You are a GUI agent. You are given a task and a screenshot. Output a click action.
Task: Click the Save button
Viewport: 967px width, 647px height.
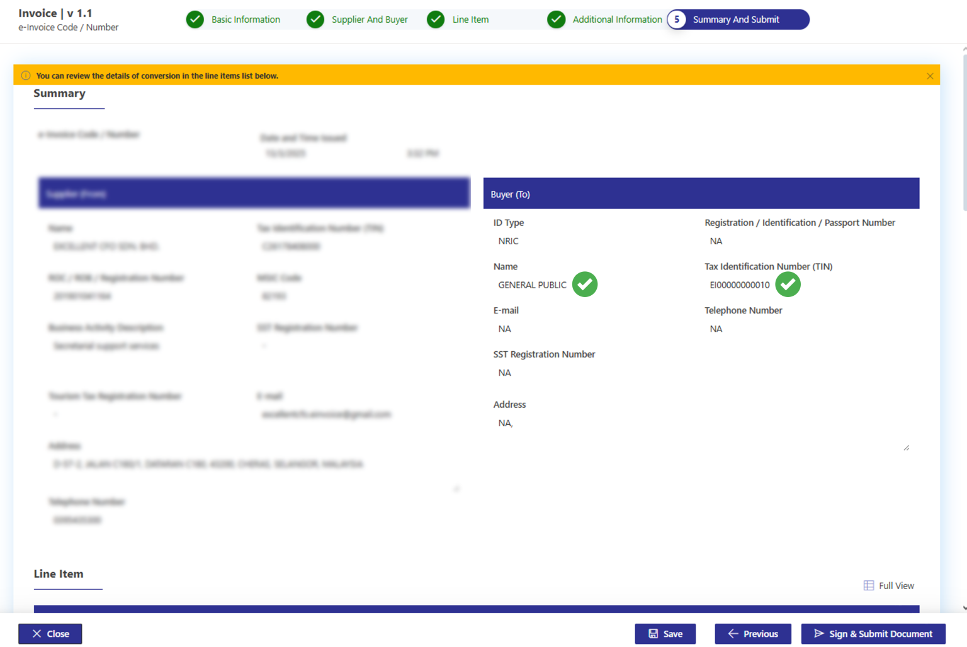tap(665, 634)
